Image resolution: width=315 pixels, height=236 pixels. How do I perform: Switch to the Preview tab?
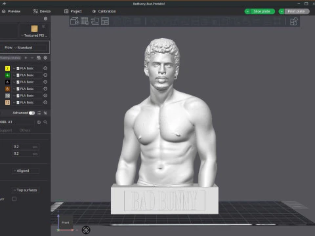click(11, 11)
